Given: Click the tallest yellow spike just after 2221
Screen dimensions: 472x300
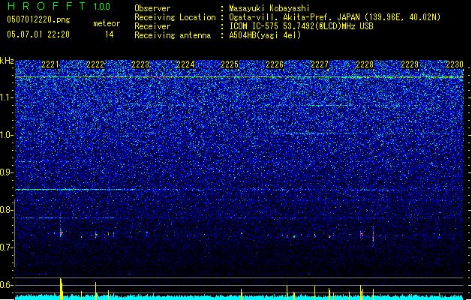Looking at the screenshot, I should 61,289.
